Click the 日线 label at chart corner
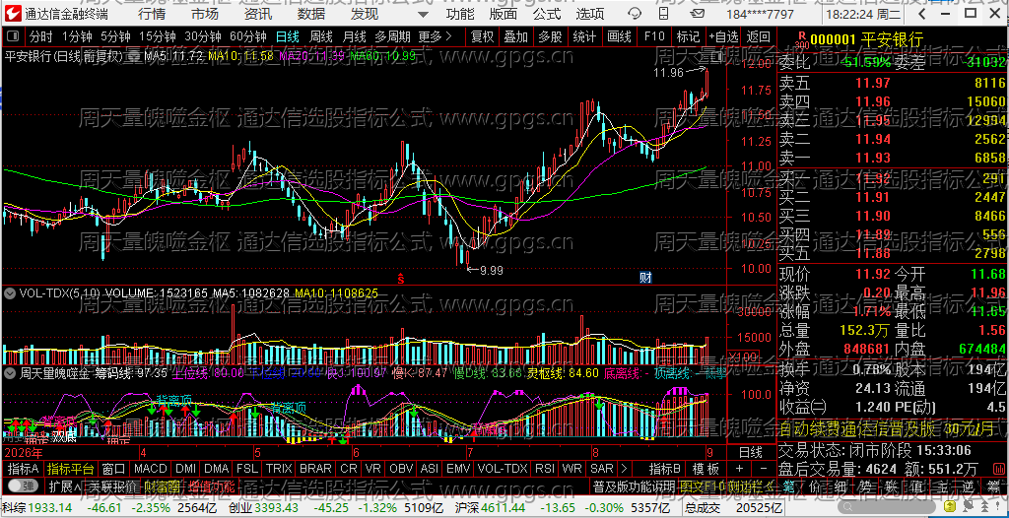1009x518 pixels. point(750,452)
